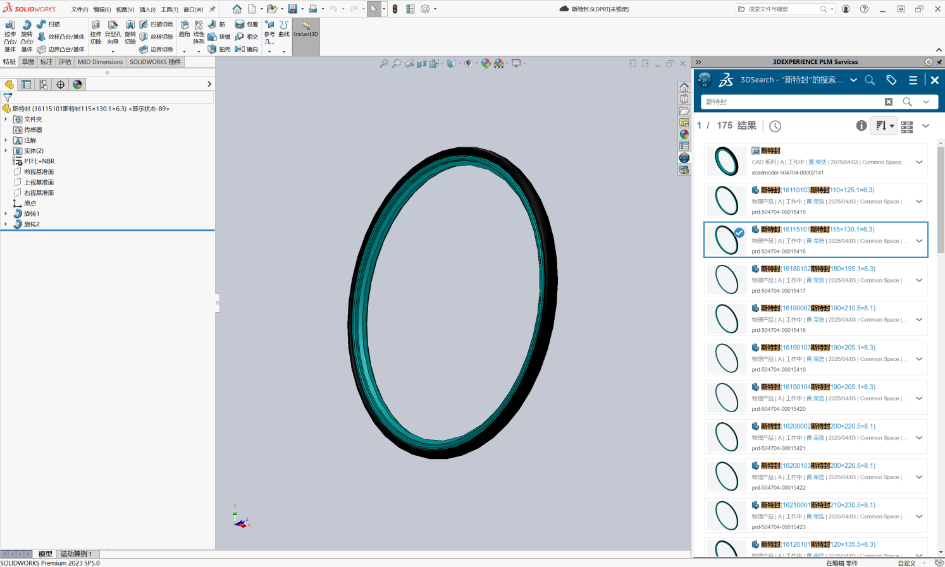Click the 圆角 fillet tool
This screenshot has height=567, width=945.
pyautogui.click(x=184, y=28)
